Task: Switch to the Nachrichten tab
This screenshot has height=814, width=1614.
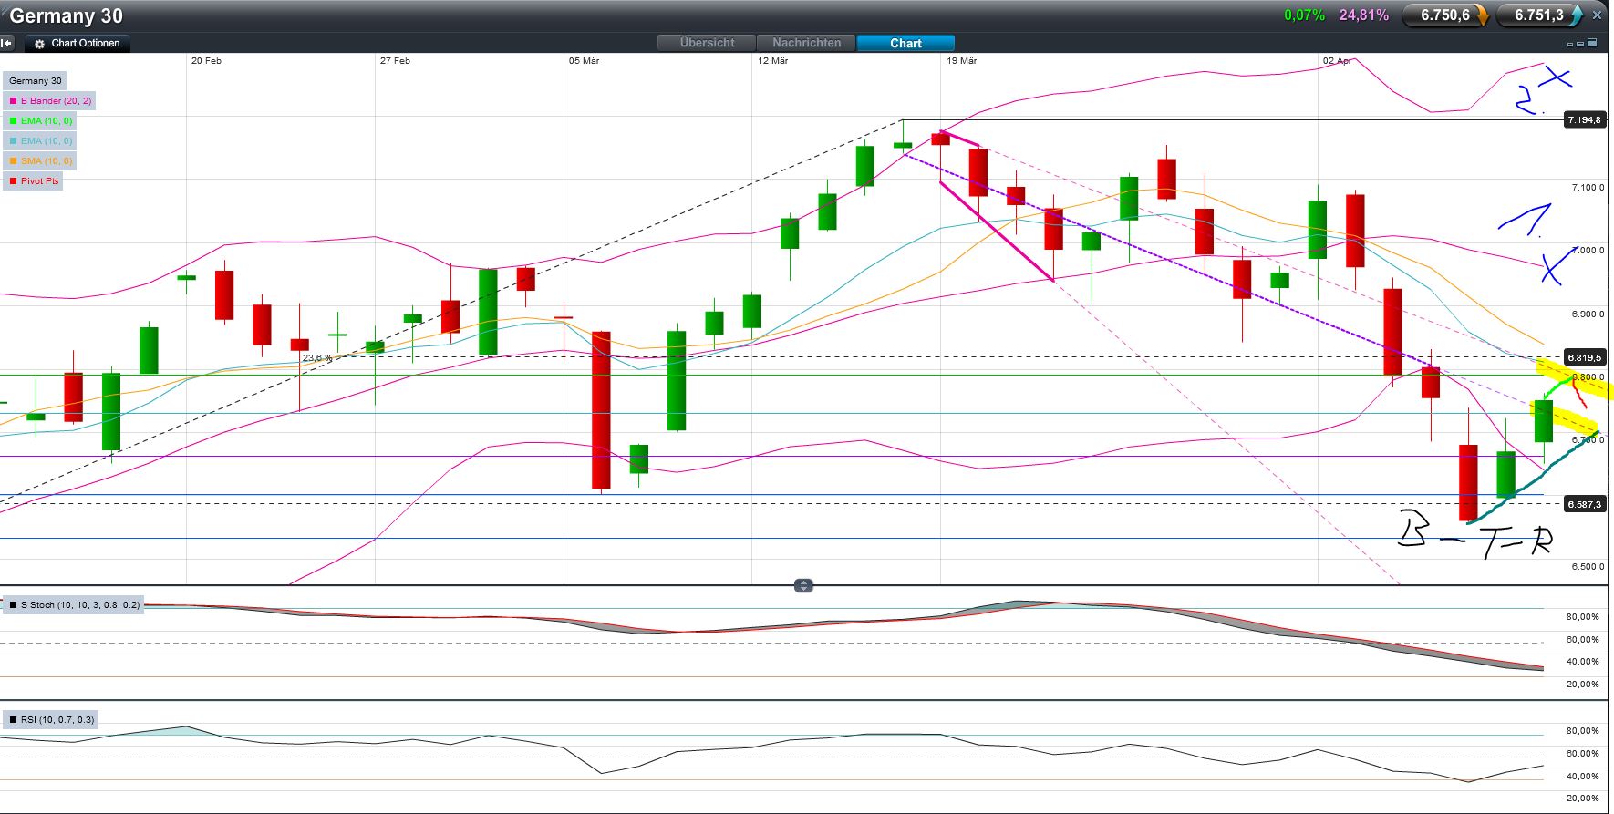Action: [806, 43]
